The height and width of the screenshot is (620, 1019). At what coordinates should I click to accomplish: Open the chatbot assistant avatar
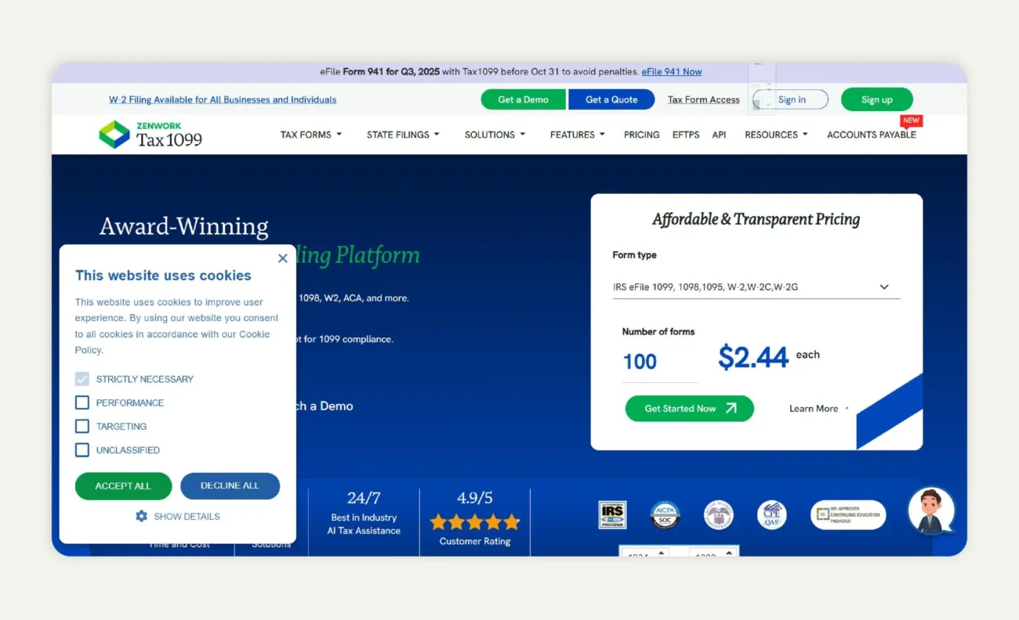coord(931,512)
